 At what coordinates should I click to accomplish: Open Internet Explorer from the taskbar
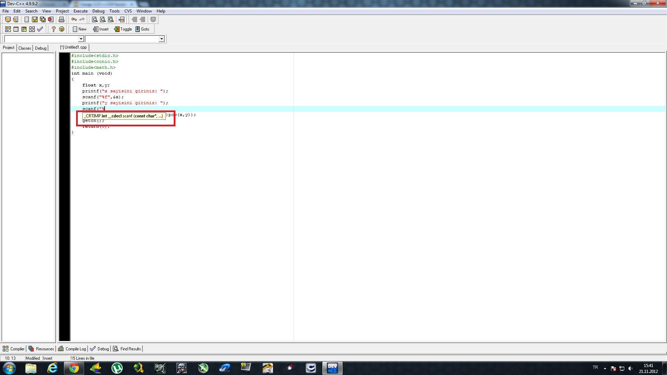[x=52, y=368]
